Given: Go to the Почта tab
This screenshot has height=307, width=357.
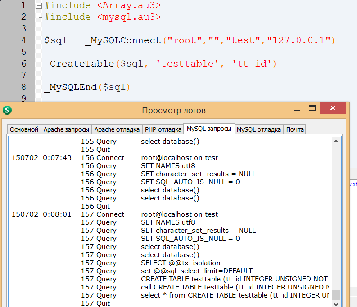Looking at the screenshot, I should (x=295, y=129).
